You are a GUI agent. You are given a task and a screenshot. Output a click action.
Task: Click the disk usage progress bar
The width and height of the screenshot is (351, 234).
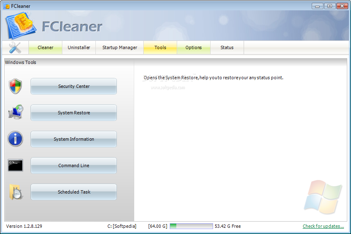click(x=191, y=226)
